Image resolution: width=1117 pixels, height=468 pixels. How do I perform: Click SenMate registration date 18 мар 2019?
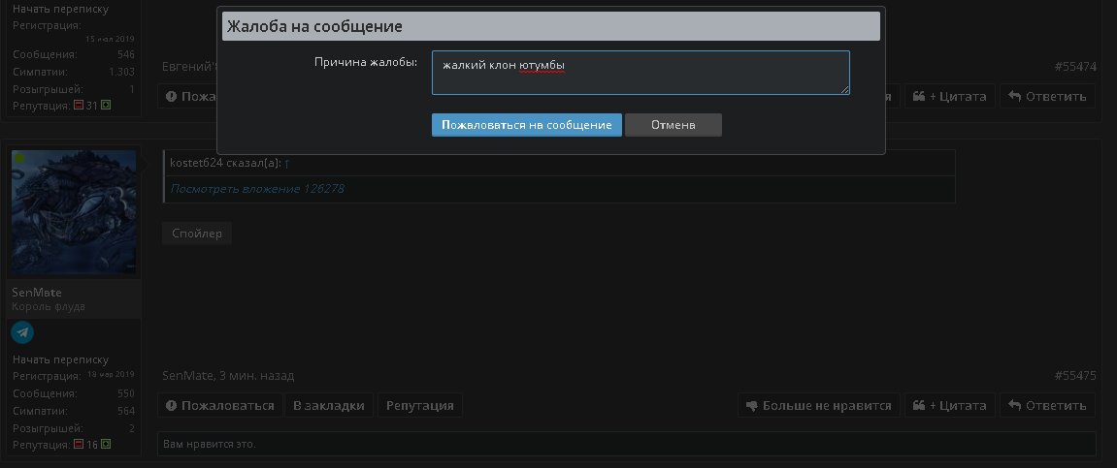tap(111, 374)
